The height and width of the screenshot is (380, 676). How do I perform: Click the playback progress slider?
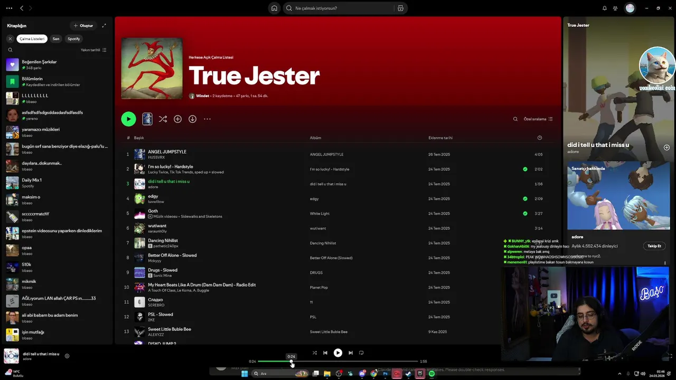tap(338, 362)
